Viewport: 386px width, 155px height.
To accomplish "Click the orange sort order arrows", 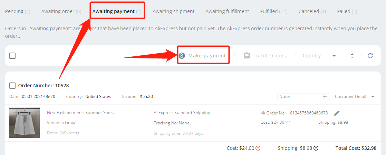I will tap(352, 56).
